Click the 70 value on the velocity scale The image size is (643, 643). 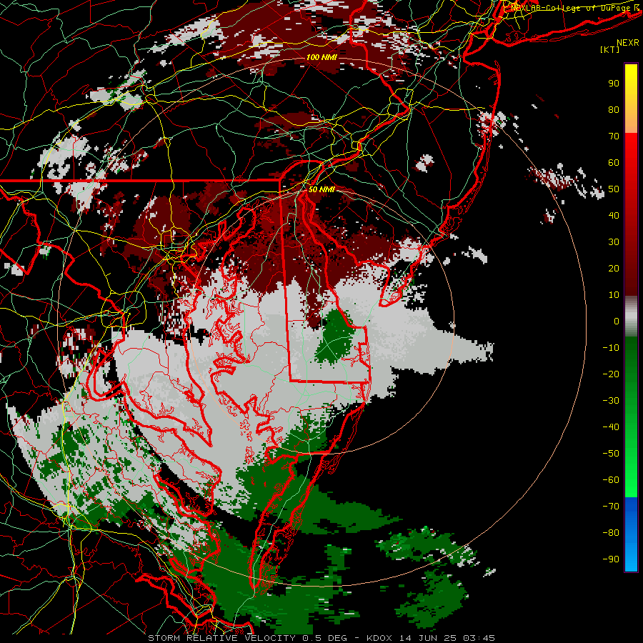pyautogui.click(x=614, y=136)
